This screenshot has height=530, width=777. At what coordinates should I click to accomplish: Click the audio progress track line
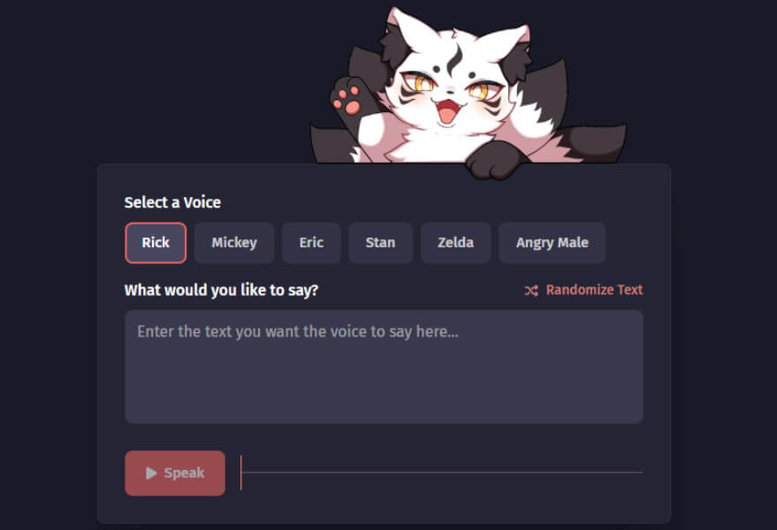coord(442,473)
